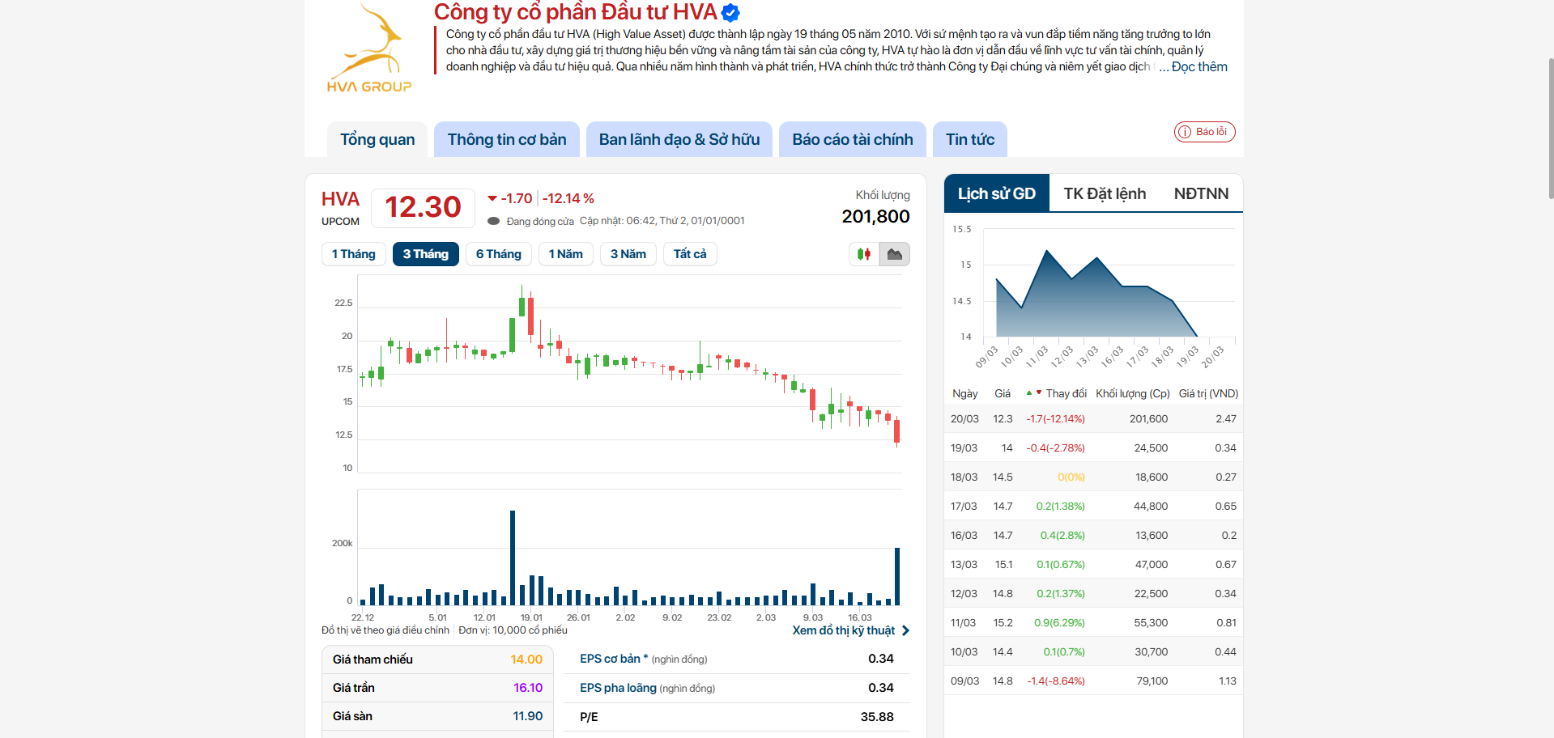
Task: Select the 6 Tháng time range
Action: 499,254
